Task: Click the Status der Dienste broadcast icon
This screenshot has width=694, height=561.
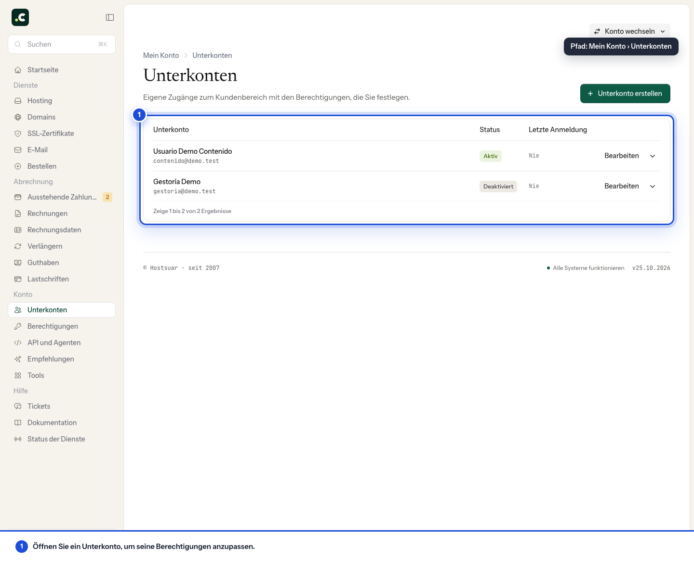Action: [x=18, y=439]
